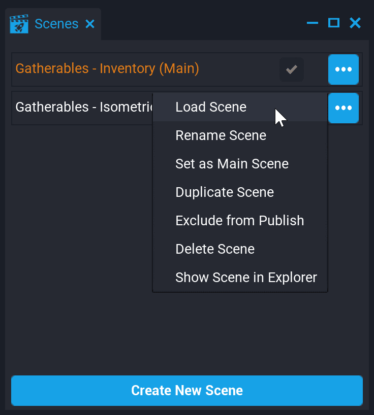Click the minimize icon on the title bar

[x=312, y=23]
